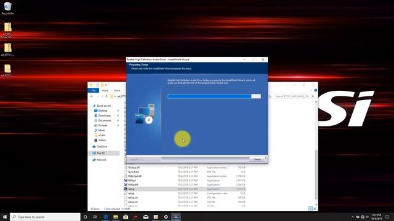Open the Mail app from the taskbar
Screen dimensions: 394x221
coord(146,217)
